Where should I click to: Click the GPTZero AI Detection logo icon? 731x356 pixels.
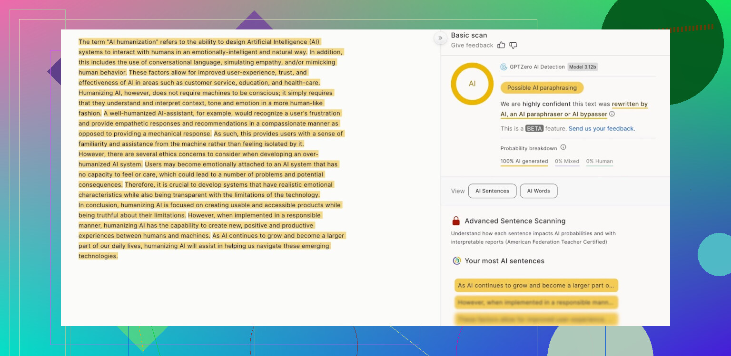504,67
